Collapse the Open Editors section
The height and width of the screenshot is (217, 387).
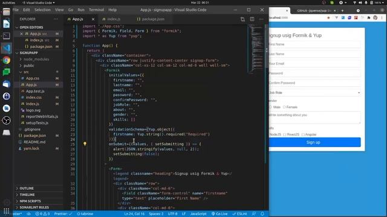39,27
